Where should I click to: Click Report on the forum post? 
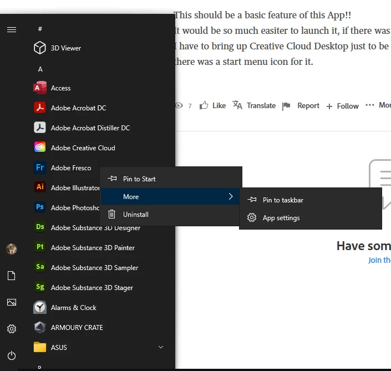click(308, 106)
